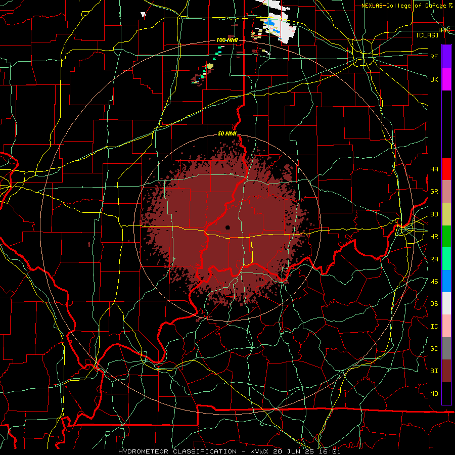This screenshot has height=455, width=455.
Task: Click the KVWX station identifier in footer
Action: click(259, 451)
